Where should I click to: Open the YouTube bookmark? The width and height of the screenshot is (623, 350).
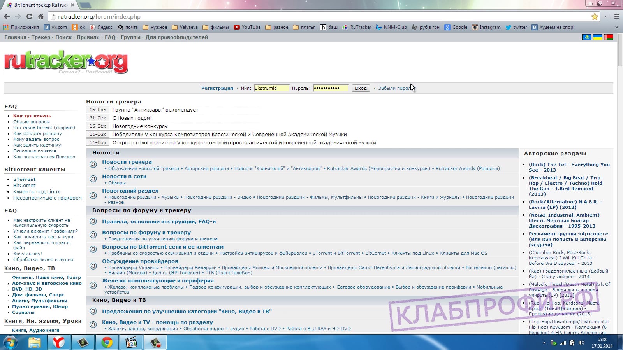point(247,27)
